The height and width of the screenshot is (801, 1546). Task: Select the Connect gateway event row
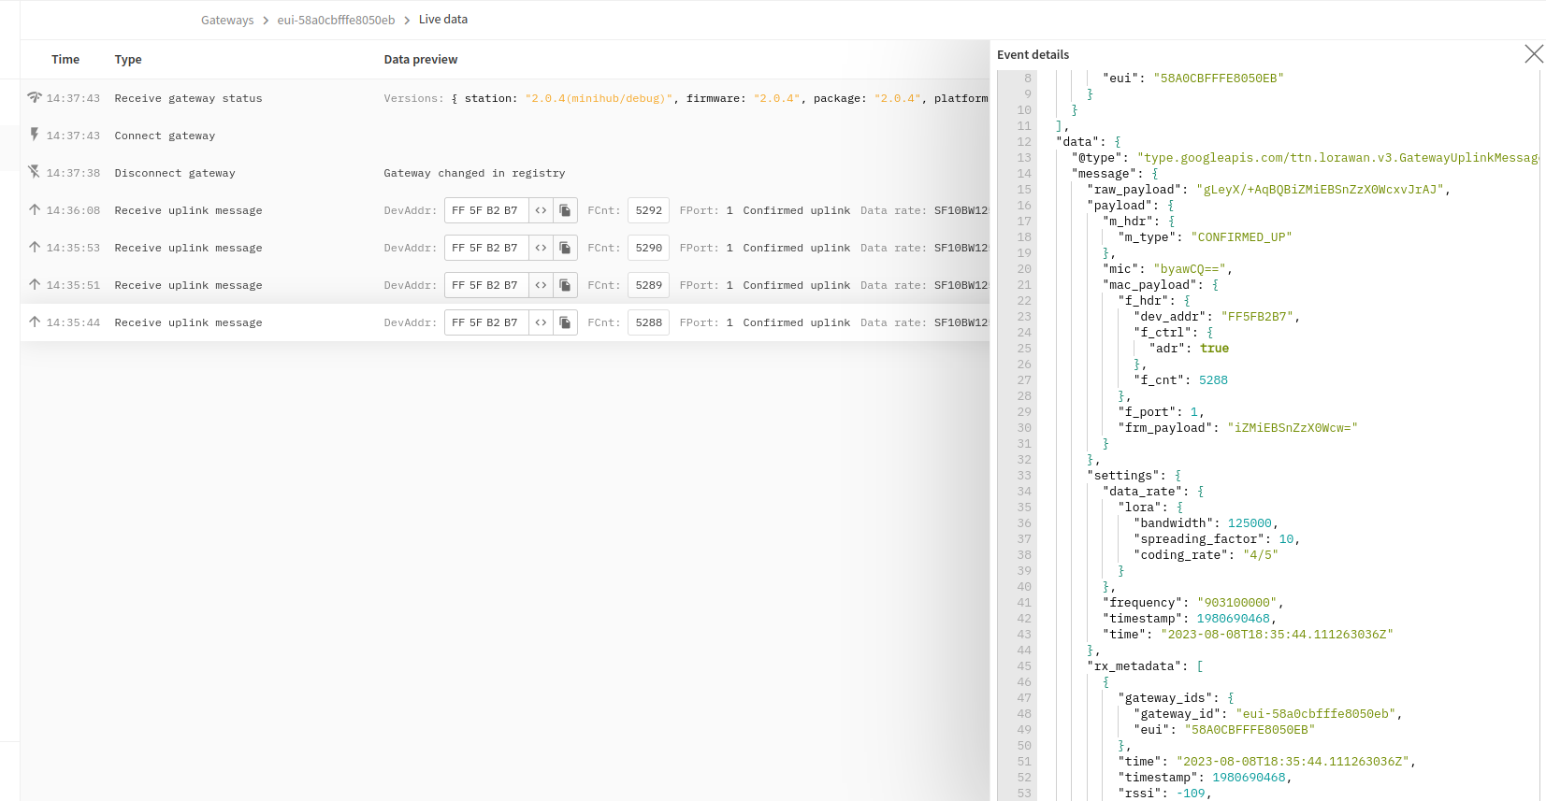[x=505, y=136]
